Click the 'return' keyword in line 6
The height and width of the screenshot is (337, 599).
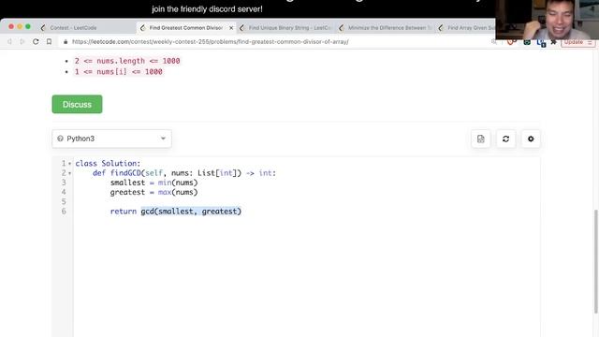point(123,212)
